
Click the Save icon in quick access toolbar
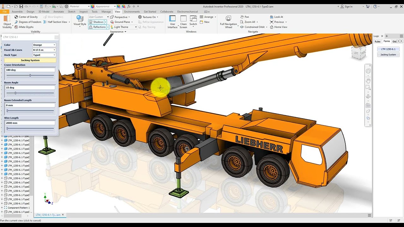point(21,6)
